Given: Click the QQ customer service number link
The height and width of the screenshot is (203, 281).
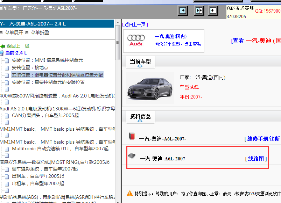Looking at the screenshot, I should pyautogui.click(x=268, y=11).
